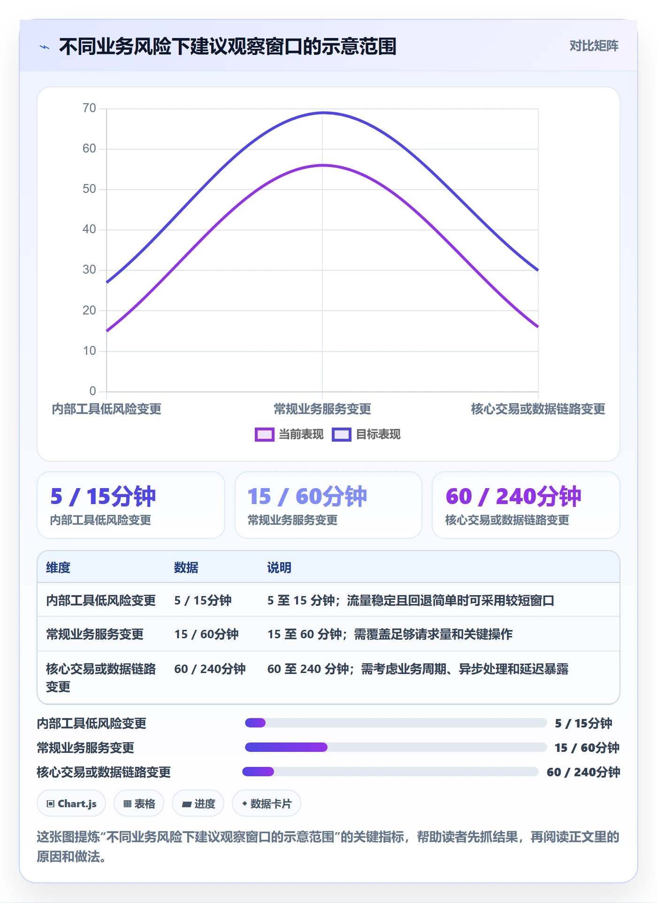Click the x-axis label 内部工具低风险变更
The height and width of the screenshot is (903, 657).
point(107,409)
